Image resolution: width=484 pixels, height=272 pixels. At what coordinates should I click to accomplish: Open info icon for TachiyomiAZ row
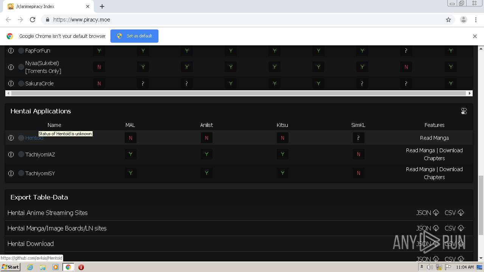click(x=11, y=154)
